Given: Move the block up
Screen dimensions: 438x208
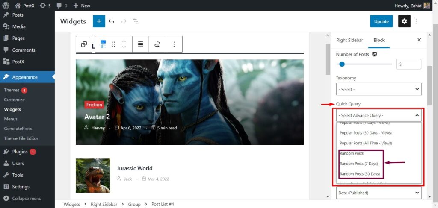Looking at the screenshot, I should tap(124, 41).
